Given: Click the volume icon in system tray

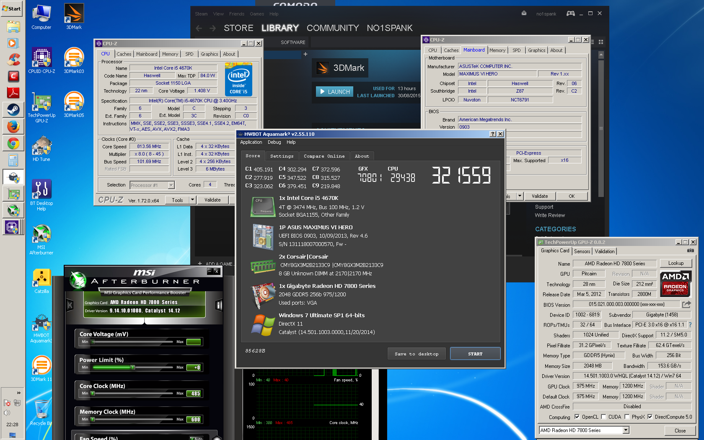Looking at the screenshot, I should [x=7, y=413].
